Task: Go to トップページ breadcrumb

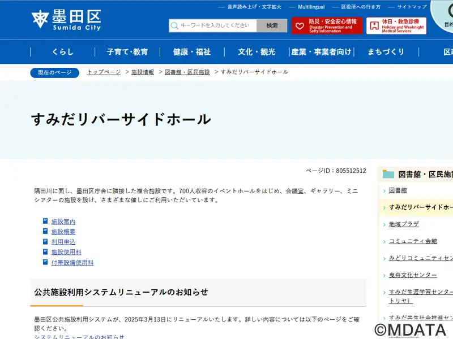Action: tap(104, 72)
